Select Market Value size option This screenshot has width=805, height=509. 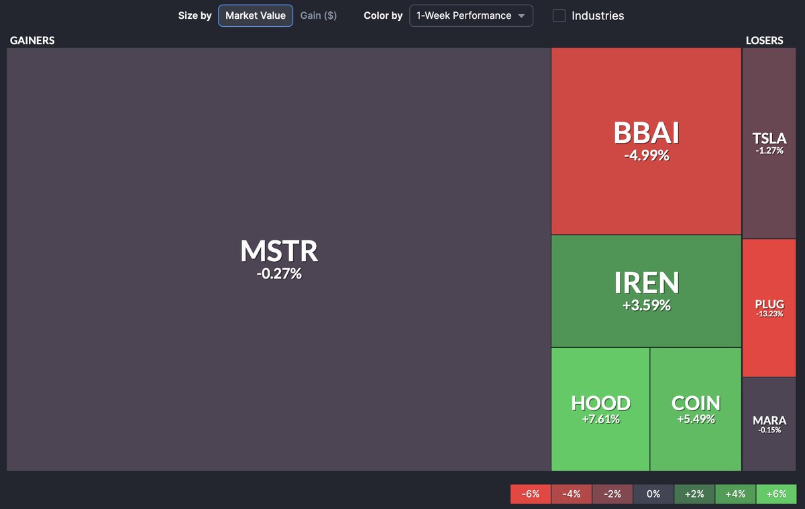pyautogui.click(x=256, y=15)
